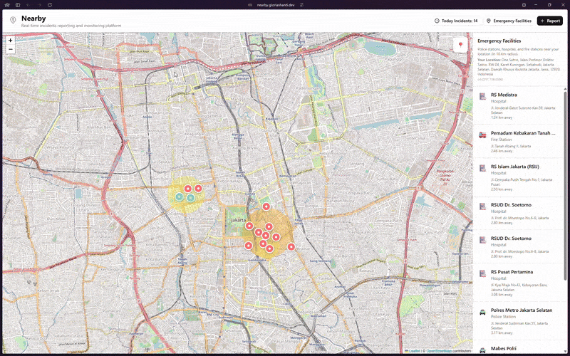This screenshot has width=570, height=356.
Task: Click the red pin locate-me map button
Action: (460, 45)
